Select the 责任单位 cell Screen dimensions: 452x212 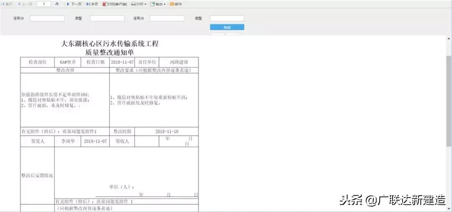pyautogui.click(x=147, y=62)
